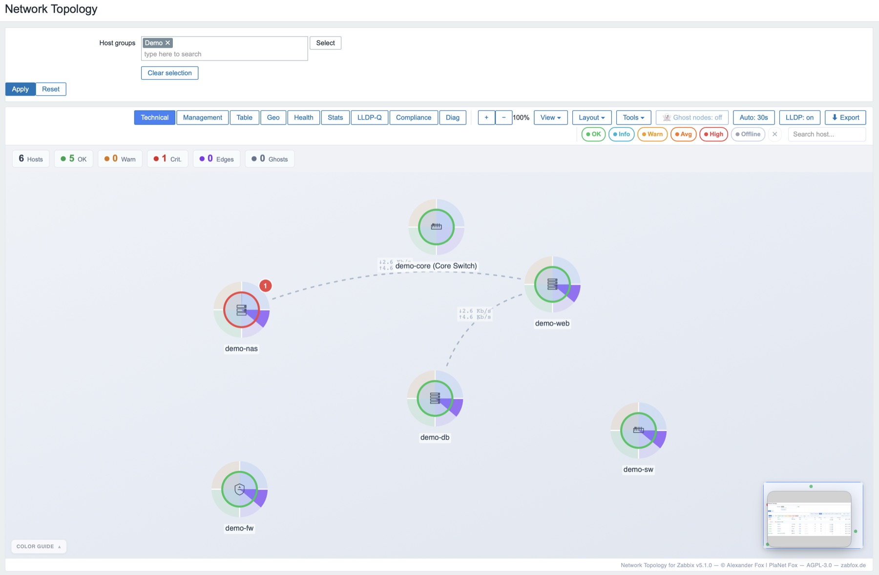This screenshot has height=575, width=879.
Task: Click the demo-fw label
Action: pyautogui.click(x=239, y=529)
